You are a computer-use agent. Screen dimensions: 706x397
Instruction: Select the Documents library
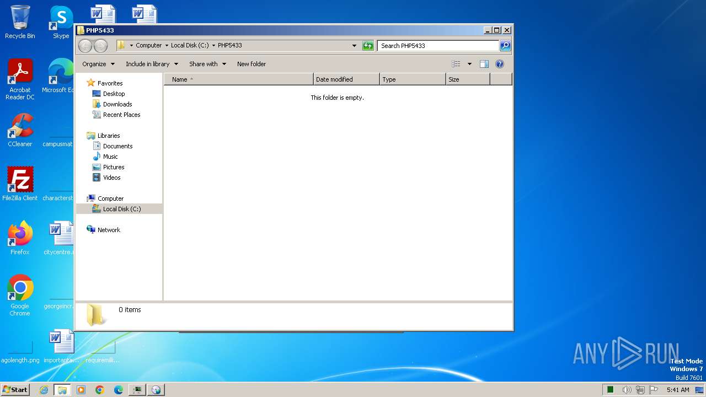117,146
